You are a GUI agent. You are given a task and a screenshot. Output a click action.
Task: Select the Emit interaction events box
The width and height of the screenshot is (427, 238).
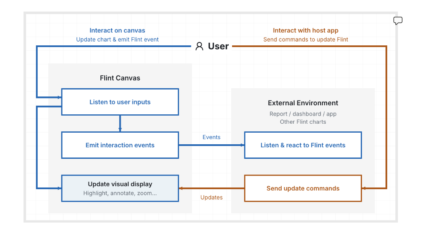pos(120,145)
